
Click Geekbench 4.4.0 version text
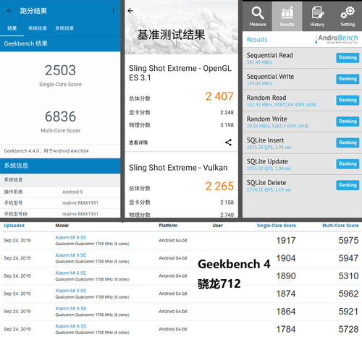point(46,151)
